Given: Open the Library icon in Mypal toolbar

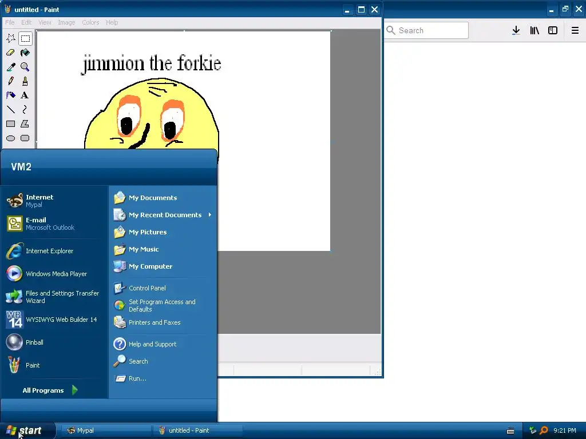Looking at the screenshot, I should pos(534,31).
